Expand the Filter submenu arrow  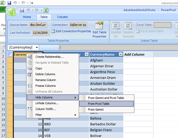click(75, 115)
